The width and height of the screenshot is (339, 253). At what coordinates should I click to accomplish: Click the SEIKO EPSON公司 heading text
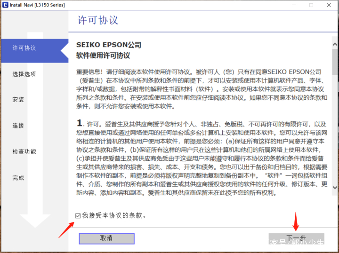pyautogui.click(x=109, y=45)
